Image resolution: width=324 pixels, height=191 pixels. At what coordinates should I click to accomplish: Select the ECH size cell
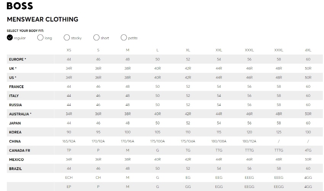point(69,178)
